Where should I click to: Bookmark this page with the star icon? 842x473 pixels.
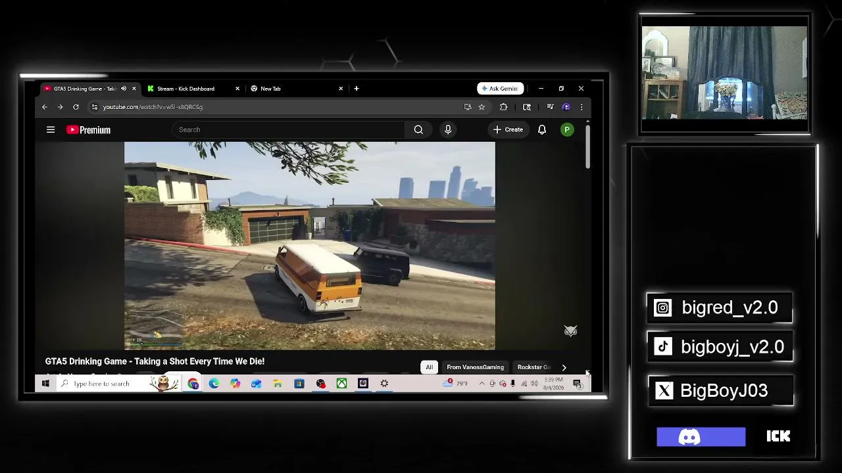[482, 107]
